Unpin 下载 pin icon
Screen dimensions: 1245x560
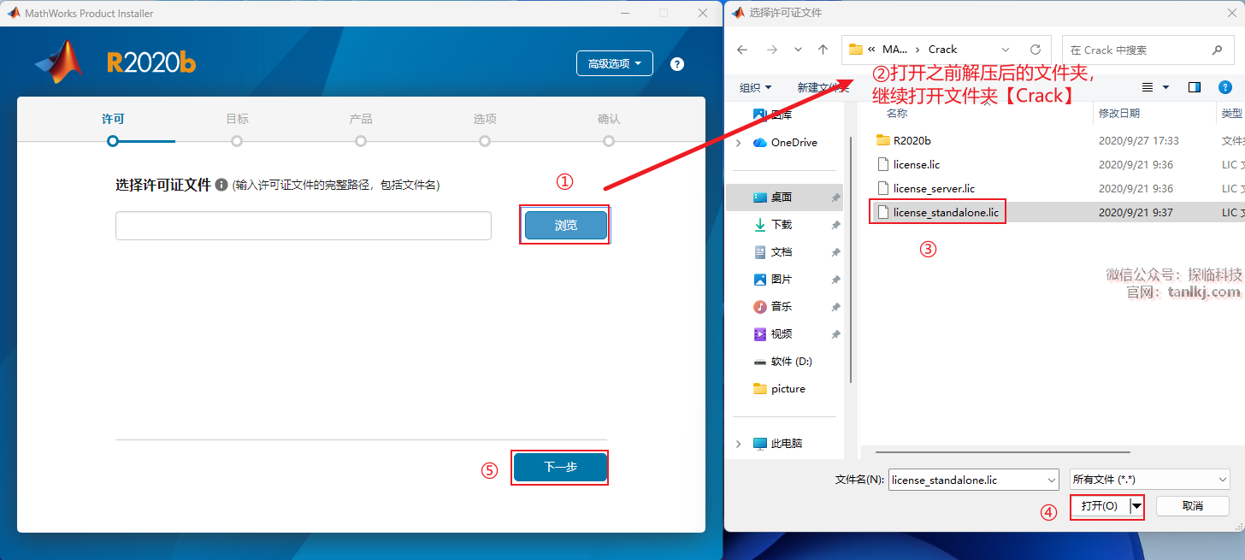coord(835,225)
